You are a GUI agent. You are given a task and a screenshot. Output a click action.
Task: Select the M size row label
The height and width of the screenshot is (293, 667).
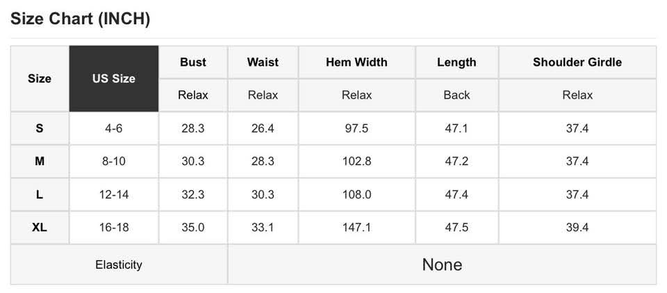click(40, 161)
